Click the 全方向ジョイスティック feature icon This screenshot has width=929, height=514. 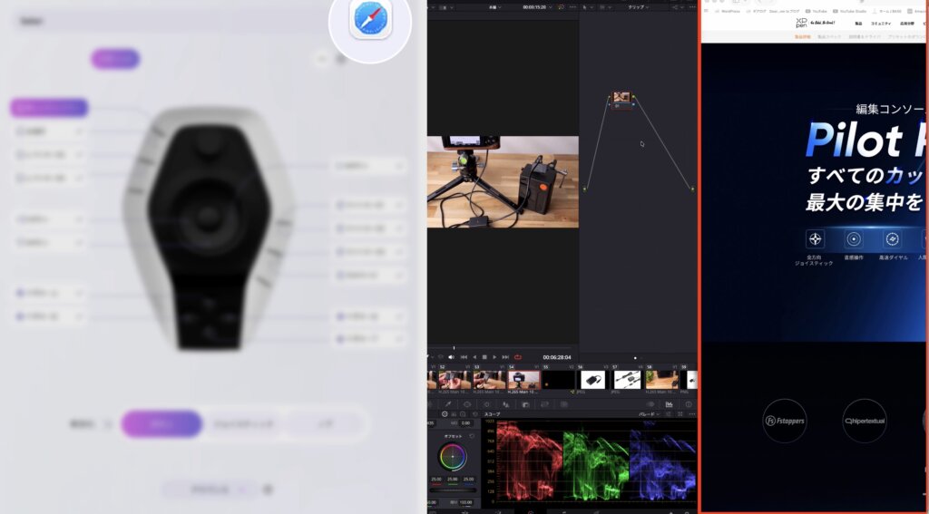(x=816, y=238)
